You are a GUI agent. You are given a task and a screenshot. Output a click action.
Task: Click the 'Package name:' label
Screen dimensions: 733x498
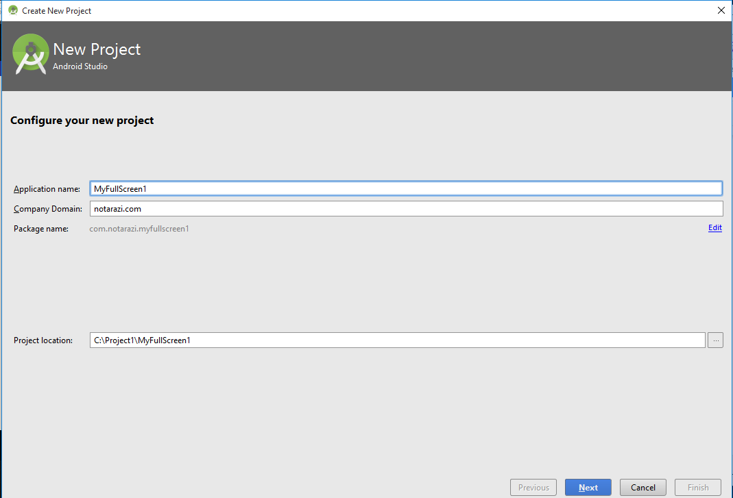[40, 229]
